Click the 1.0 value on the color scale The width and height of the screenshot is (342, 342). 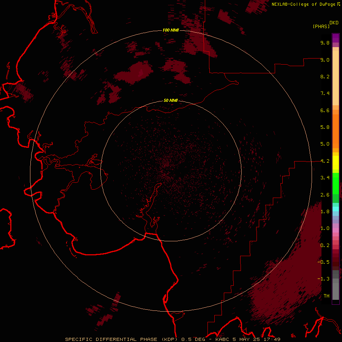325,228
